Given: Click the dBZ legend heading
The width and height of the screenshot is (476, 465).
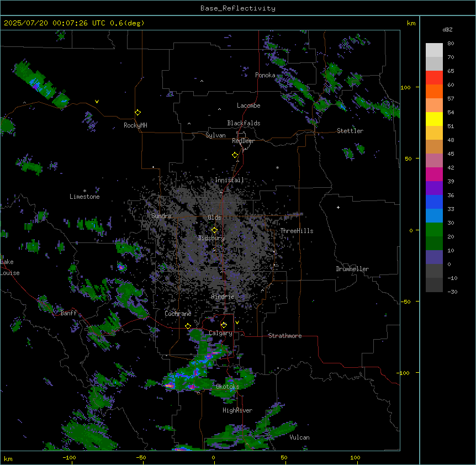Looking at the screenshot, I should (x=447, y=30).
